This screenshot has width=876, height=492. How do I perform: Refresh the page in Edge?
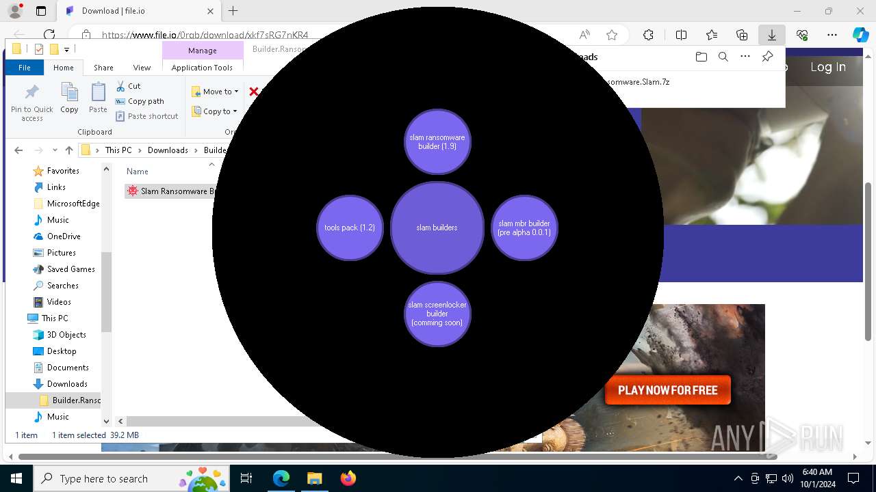point(49,35)
